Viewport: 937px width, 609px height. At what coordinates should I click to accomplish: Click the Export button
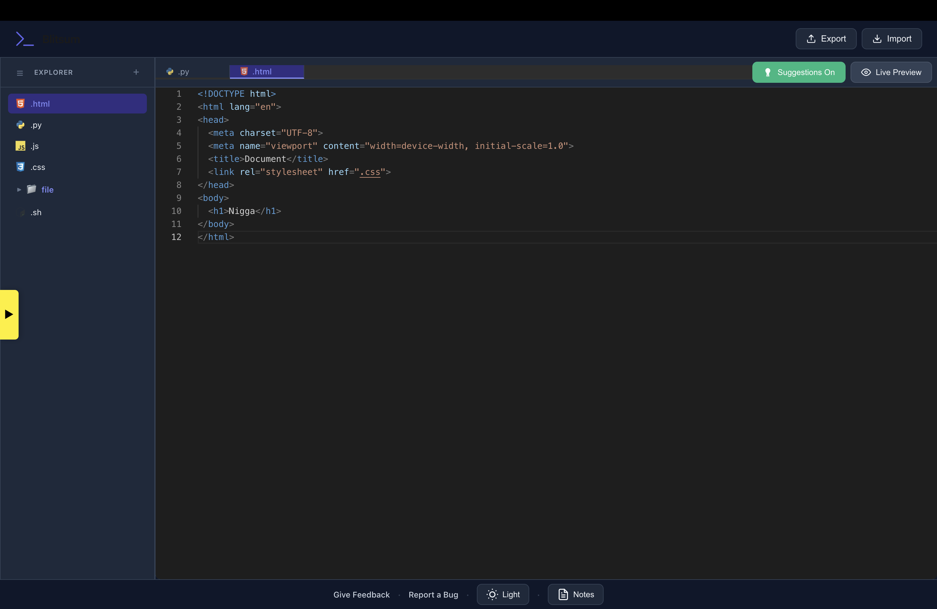click(825, 38)
